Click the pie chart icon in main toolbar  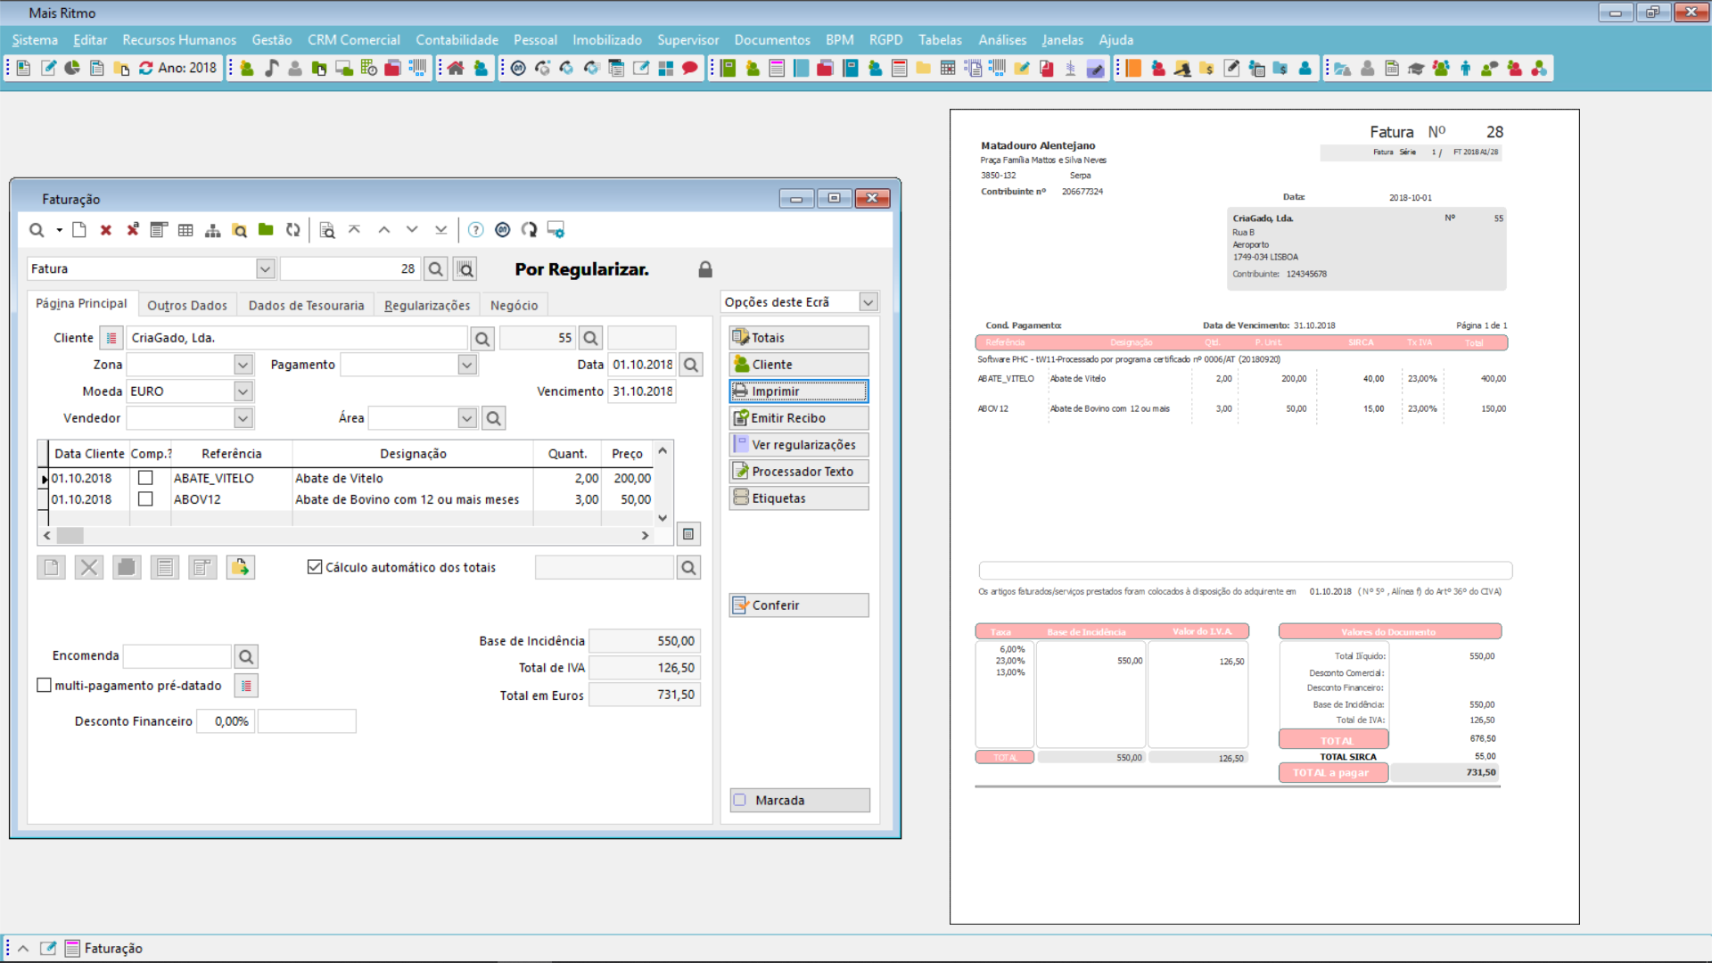[x=72, y=68]
